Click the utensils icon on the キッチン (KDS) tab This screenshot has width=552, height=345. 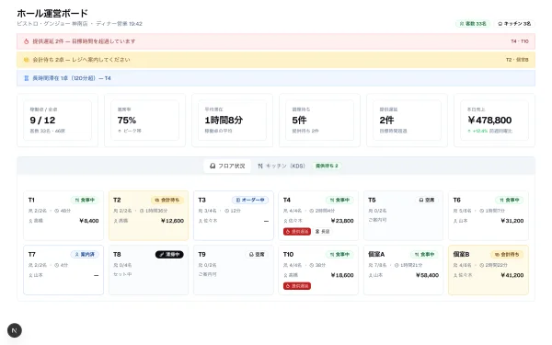pyautogui.click(x=260, y=166)
